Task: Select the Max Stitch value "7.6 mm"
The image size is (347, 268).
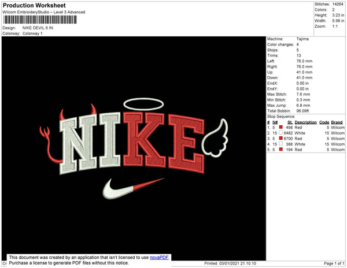Action: (303, 94)
